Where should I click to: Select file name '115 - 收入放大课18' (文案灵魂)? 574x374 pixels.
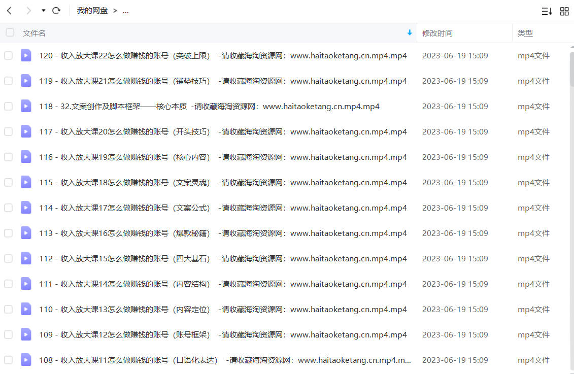coord(223,183)
